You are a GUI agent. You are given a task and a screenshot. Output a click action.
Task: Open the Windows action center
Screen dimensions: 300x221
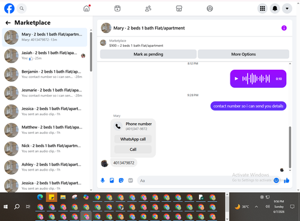(292, 207)
